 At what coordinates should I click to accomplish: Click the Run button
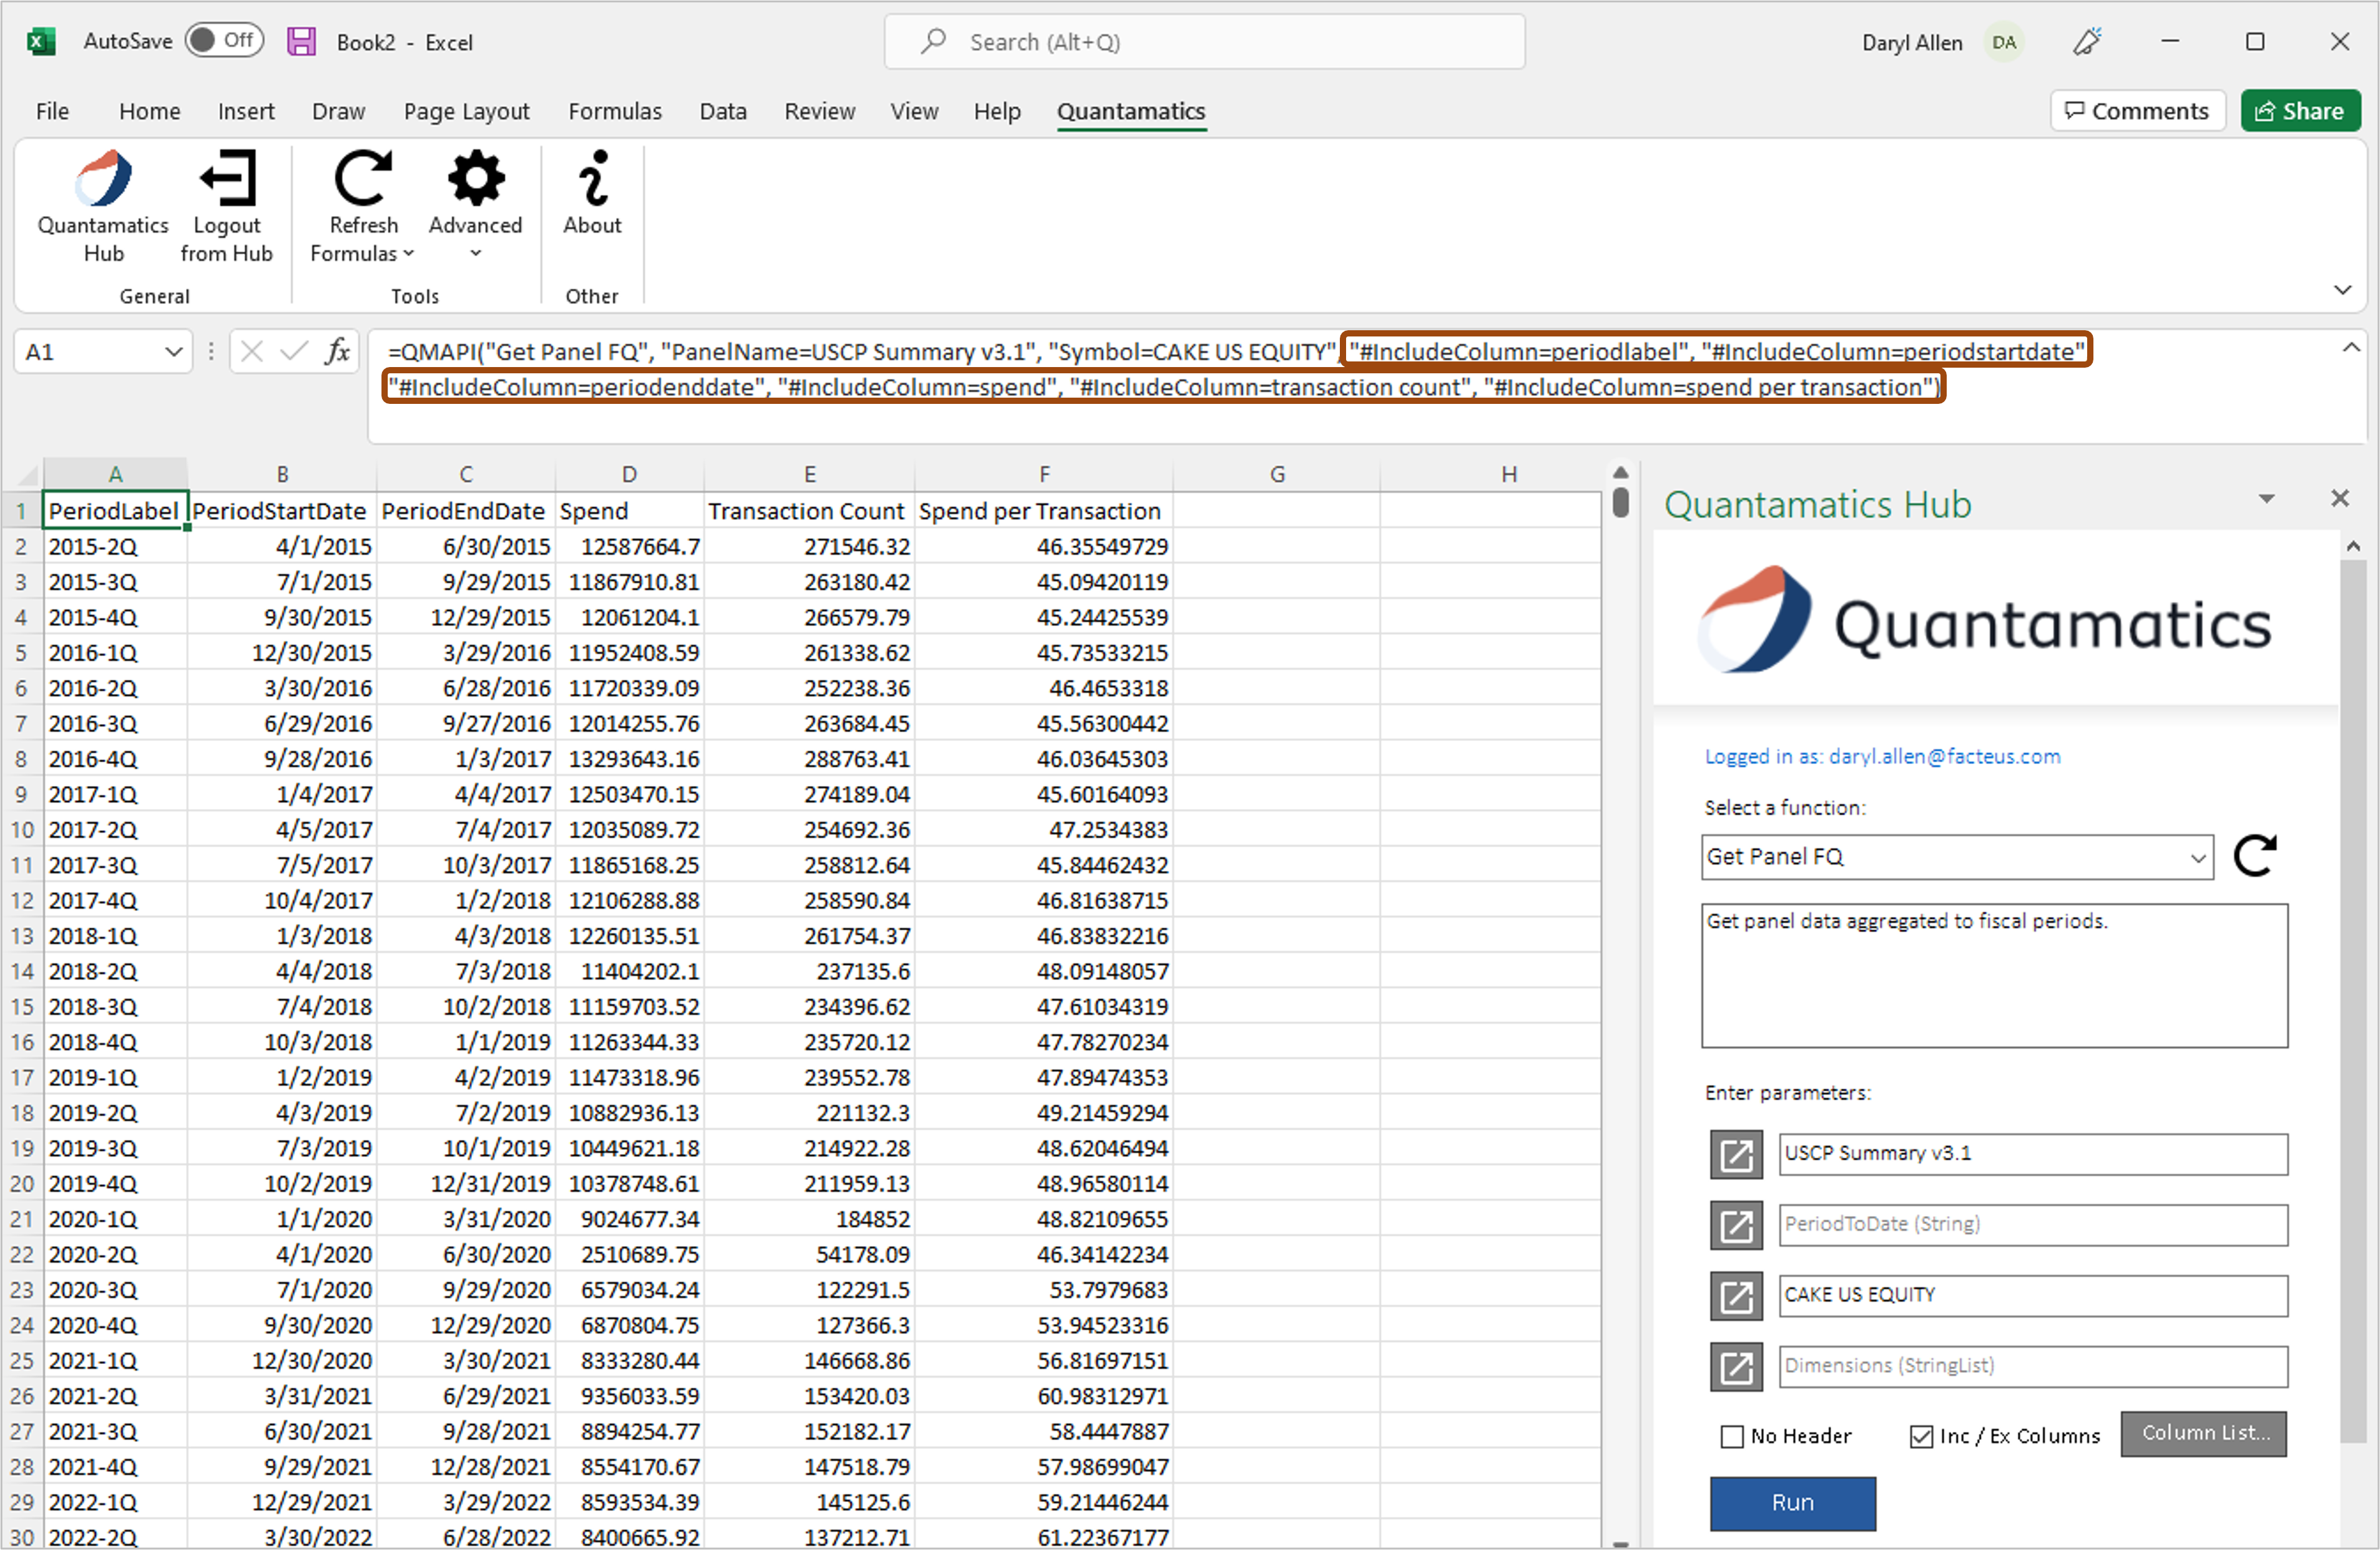click(x=1792, y=1499)
